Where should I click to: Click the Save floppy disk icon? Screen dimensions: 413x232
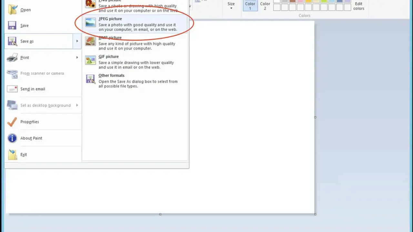pos(12,25)
